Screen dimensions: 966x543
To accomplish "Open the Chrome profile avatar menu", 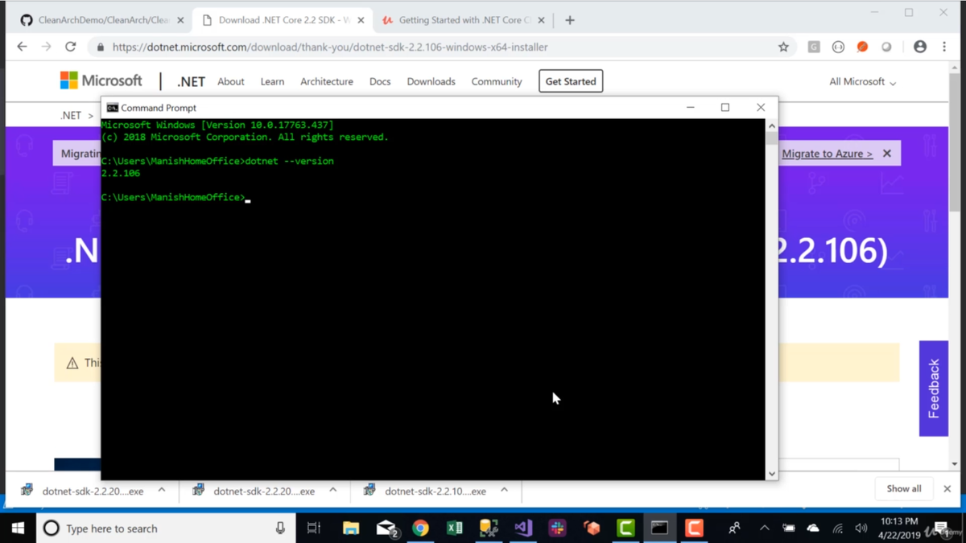I will tap(920, 47).
